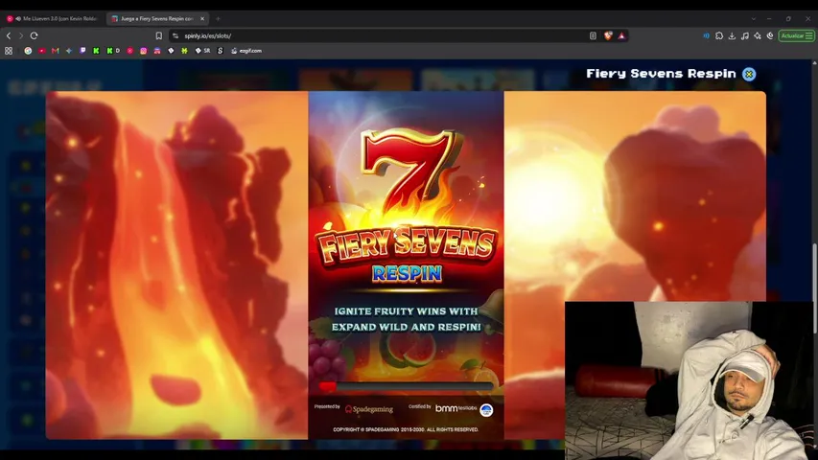This screenshot has height=460, width=818.
Task: Open the ezgif.com bookmark
Action: (x=246, y=51)
